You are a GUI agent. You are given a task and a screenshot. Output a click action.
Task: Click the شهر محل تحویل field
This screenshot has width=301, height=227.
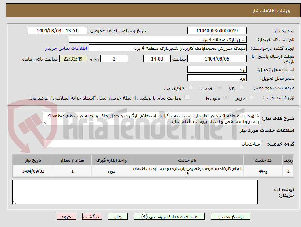(217, 78)
